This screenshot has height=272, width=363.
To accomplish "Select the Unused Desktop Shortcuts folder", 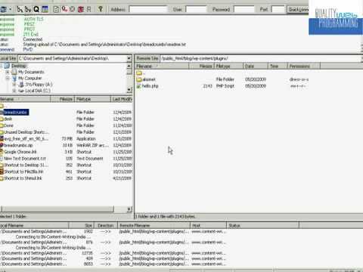I will pos(26,132).
